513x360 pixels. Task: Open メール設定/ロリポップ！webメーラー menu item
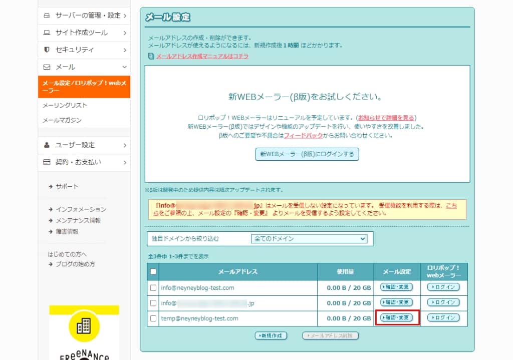[x=84, y=87]
